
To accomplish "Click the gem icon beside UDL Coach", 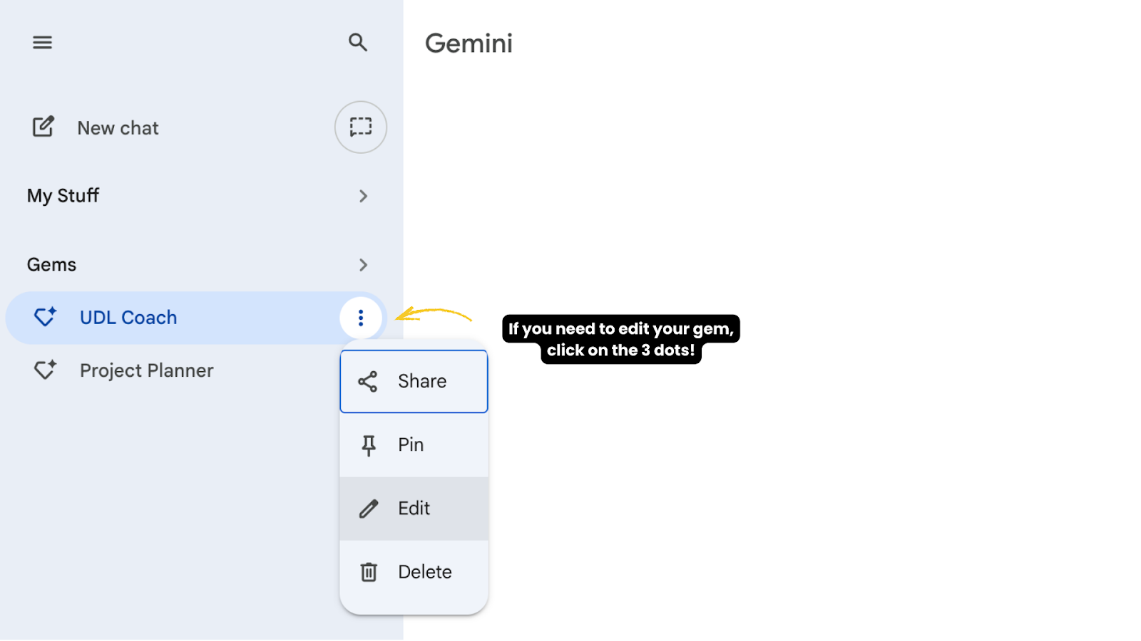I will pos(45,317).
